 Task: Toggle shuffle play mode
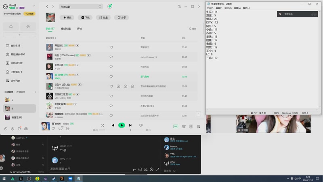point(103,125)
